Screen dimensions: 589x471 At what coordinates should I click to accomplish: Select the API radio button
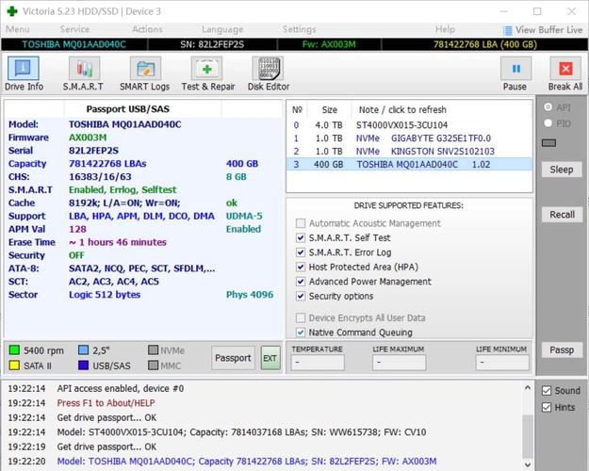tap(548, 107)
